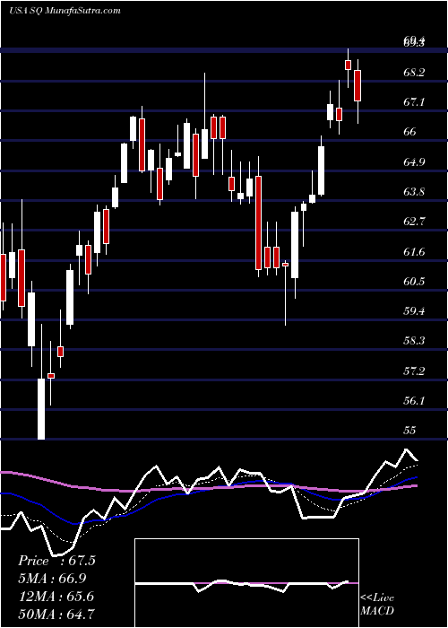Pick the 56.1 price level label

414,400
